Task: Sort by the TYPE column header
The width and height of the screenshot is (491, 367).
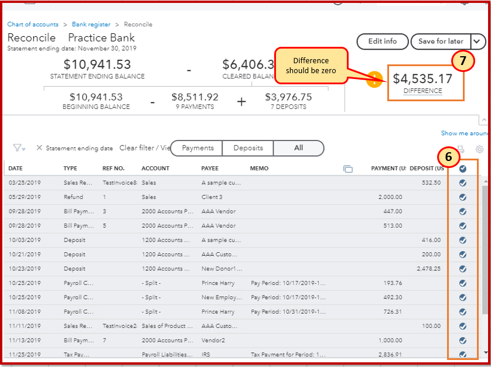Action: 70,169
